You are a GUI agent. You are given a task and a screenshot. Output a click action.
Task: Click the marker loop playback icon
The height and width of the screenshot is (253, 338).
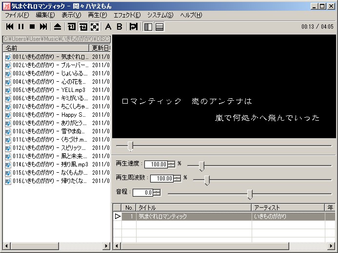coord(133,26)
